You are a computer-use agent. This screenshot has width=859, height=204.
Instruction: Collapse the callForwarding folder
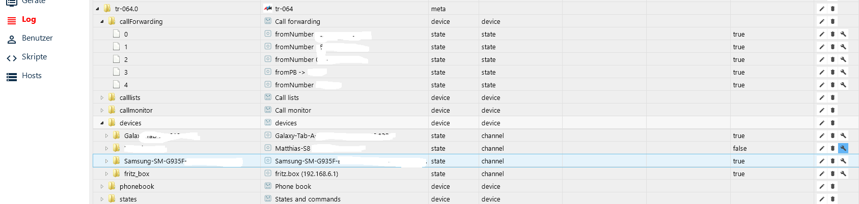point(102,21)
